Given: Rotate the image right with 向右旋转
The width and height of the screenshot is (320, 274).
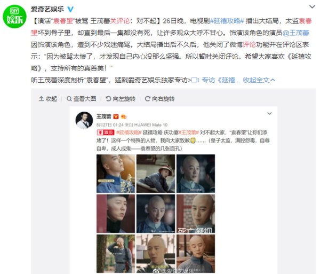Looking at the screenshot, I should [x=159, y=99].
